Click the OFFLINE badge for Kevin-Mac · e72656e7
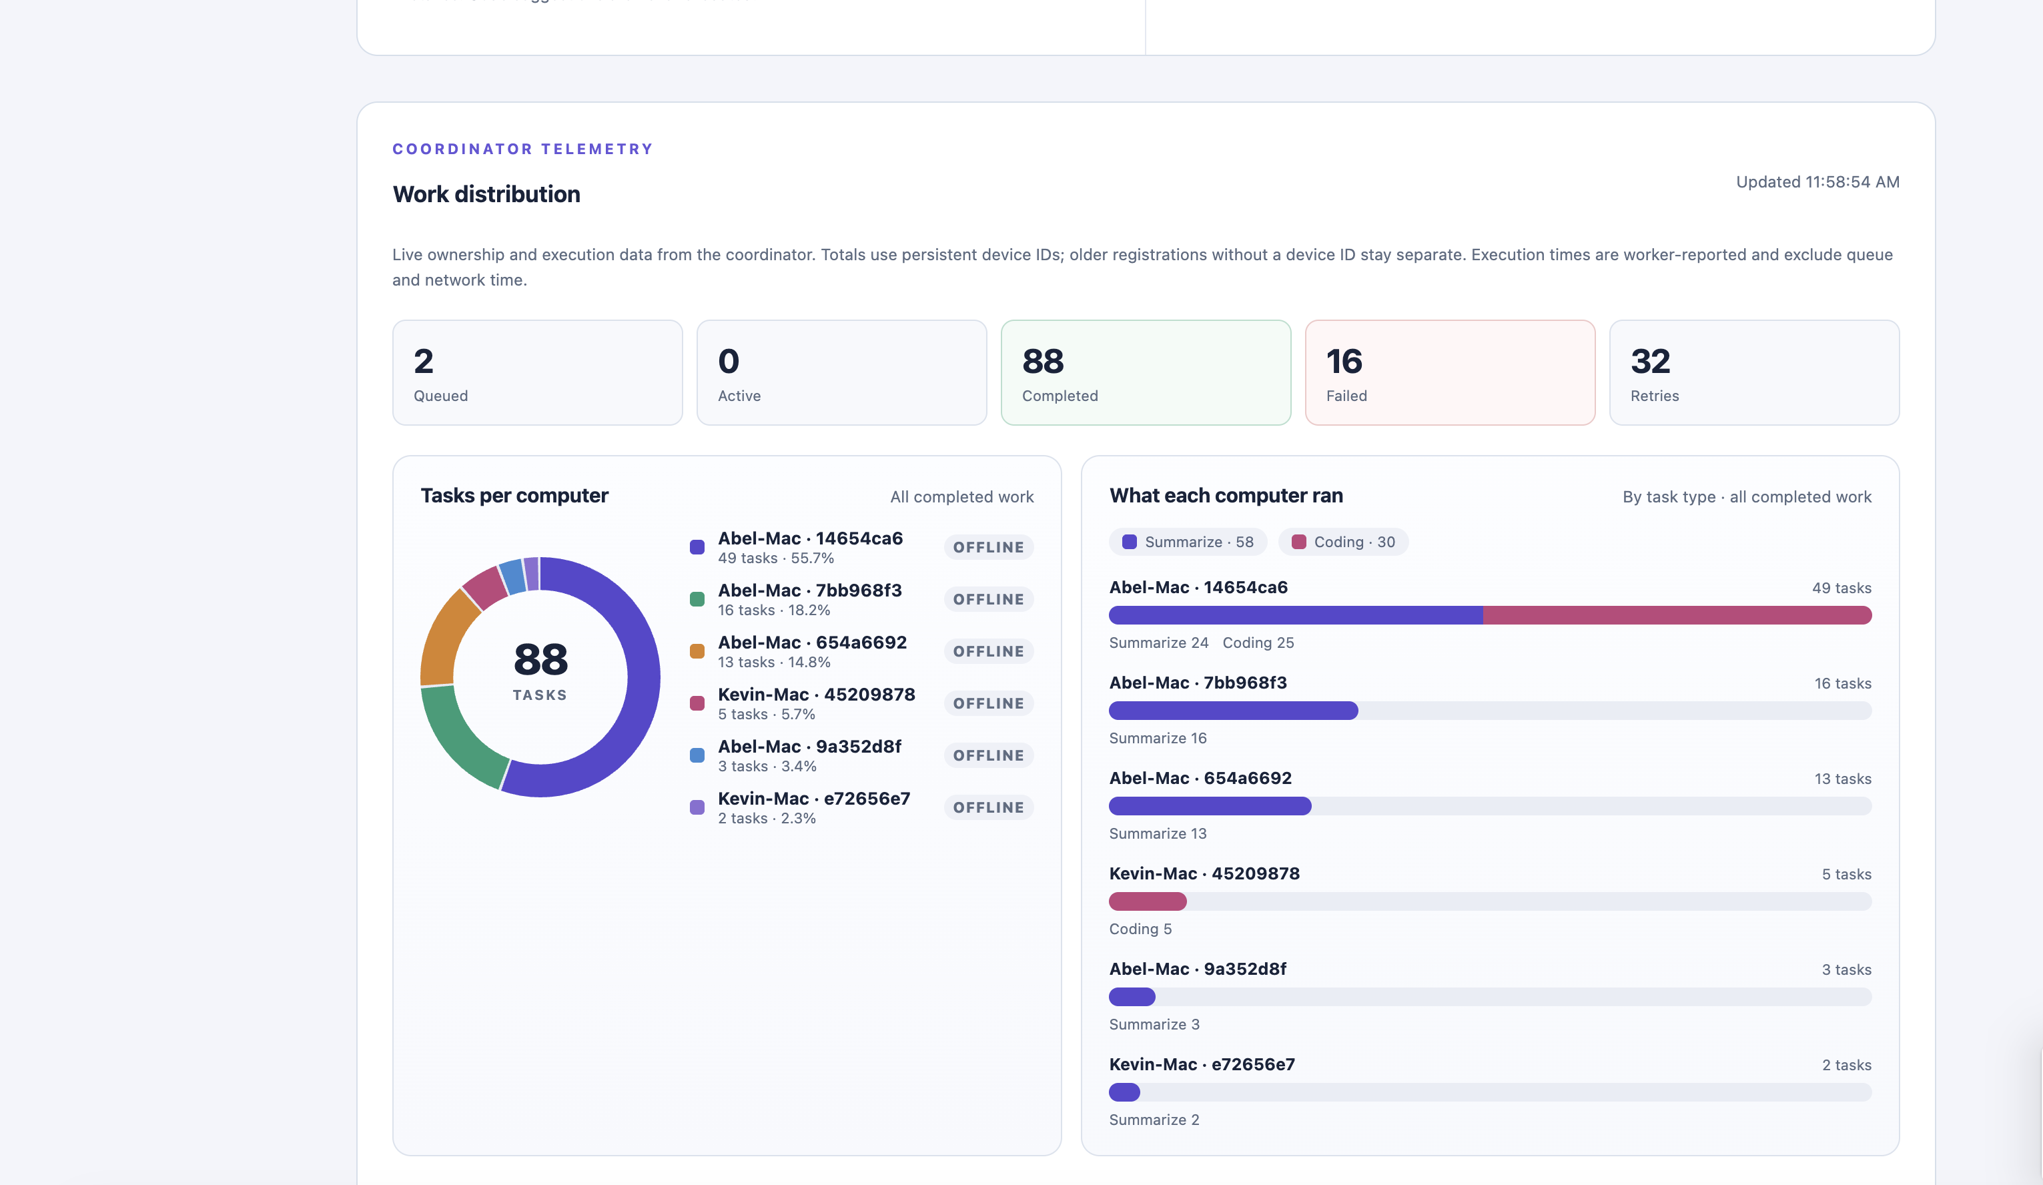2043x1185 pixels. pos(988,807)
